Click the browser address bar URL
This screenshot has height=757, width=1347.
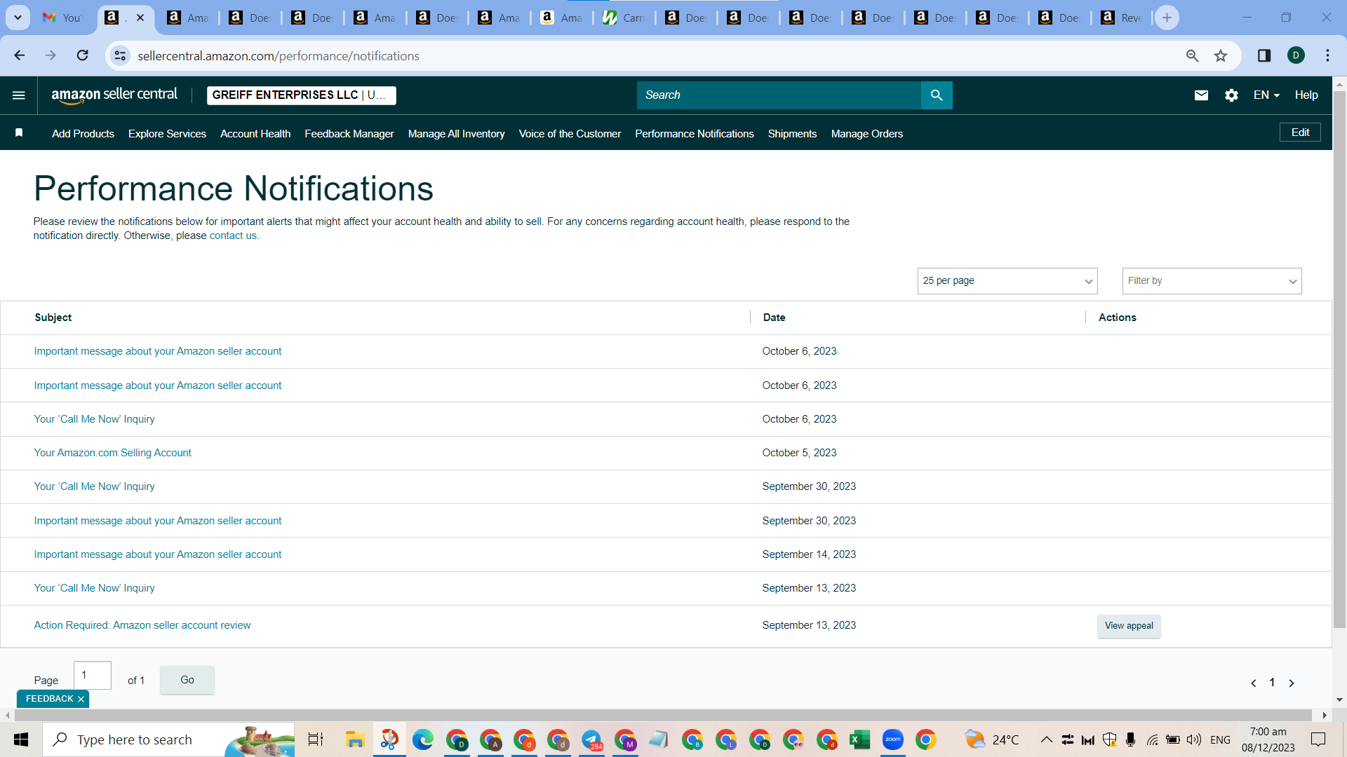point(279,56)
